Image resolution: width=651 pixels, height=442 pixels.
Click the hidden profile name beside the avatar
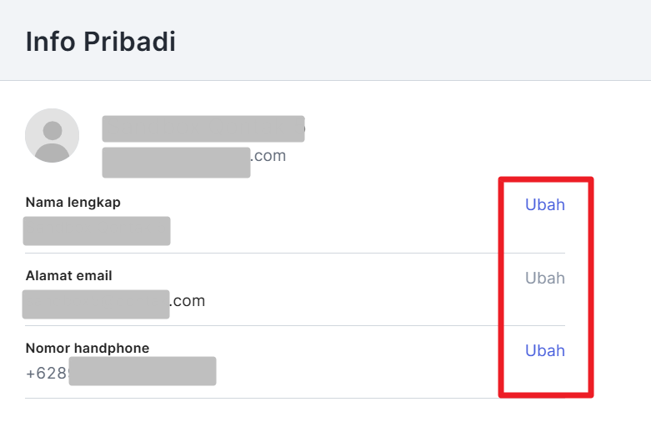(203, 128)
